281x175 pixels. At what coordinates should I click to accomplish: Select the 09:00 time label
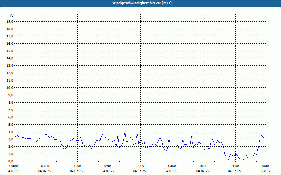[108, 166]
